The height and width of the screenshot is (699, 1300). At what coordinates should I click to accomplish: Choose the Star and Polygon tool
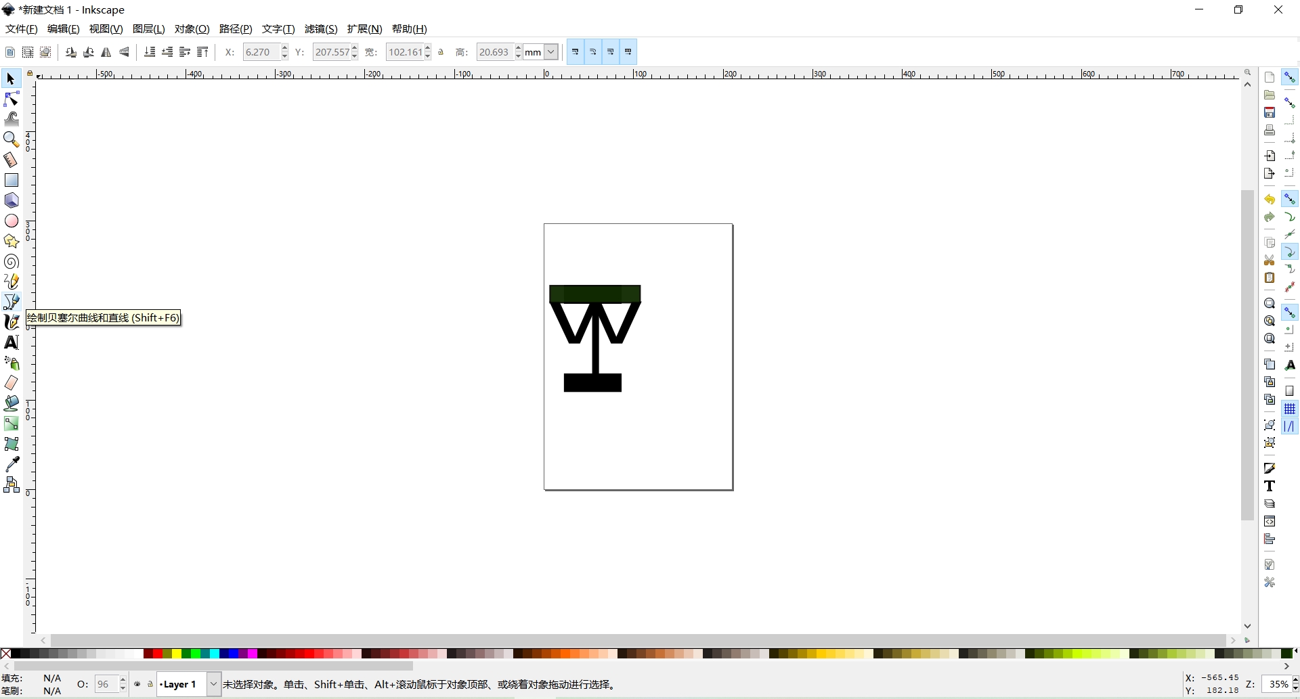(12, 241)
